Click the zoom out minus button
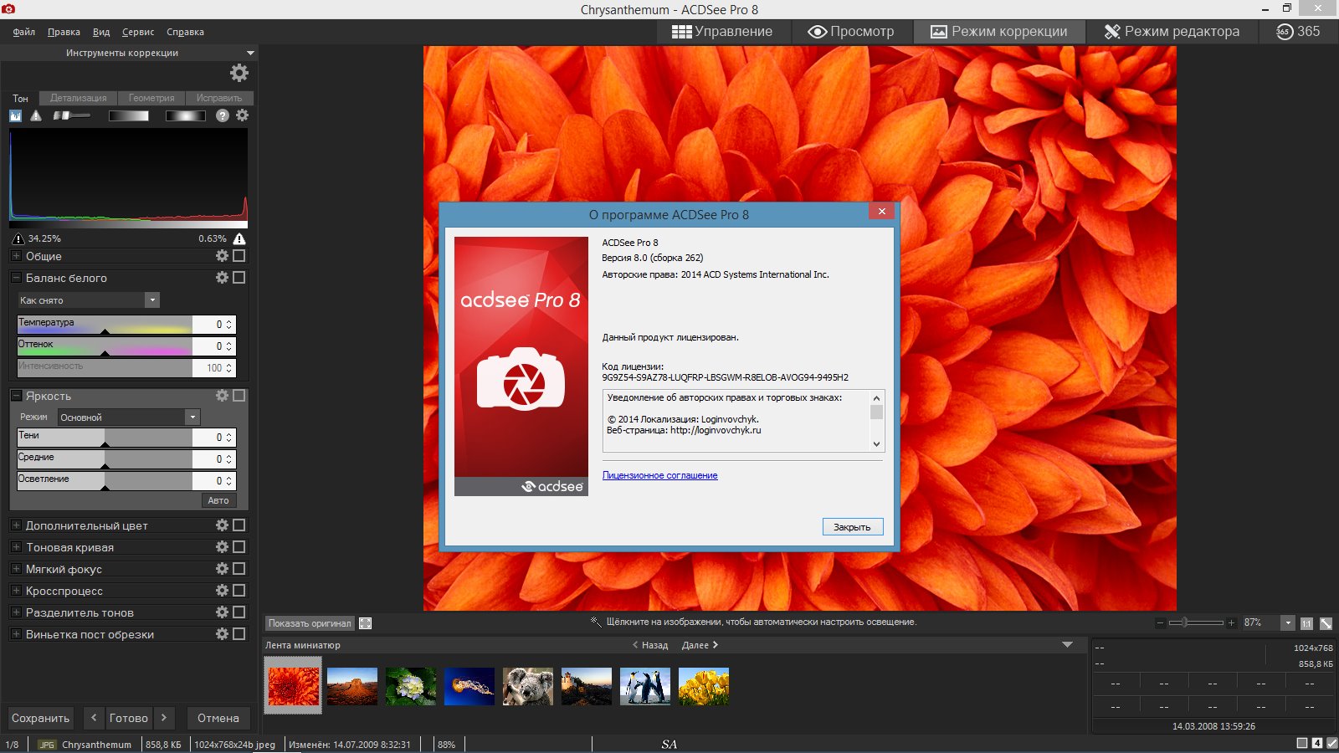This screenshot has height=753, width=1339. click(x=1160, y=623)
